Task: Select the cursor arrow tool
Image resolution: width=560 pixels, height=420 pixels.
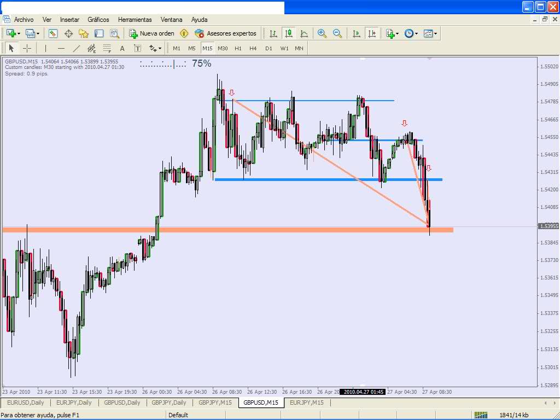Action: click(11, 48)
